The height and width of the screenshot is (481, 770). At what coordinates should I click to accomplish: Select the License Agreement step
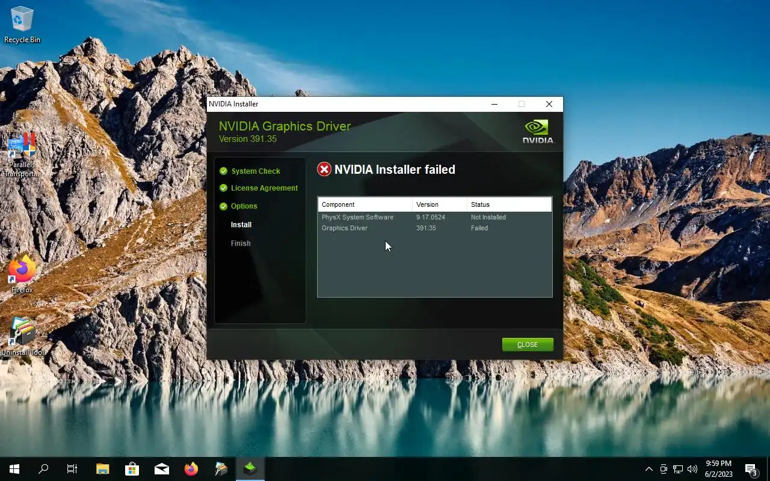click(x=264, y=188)
